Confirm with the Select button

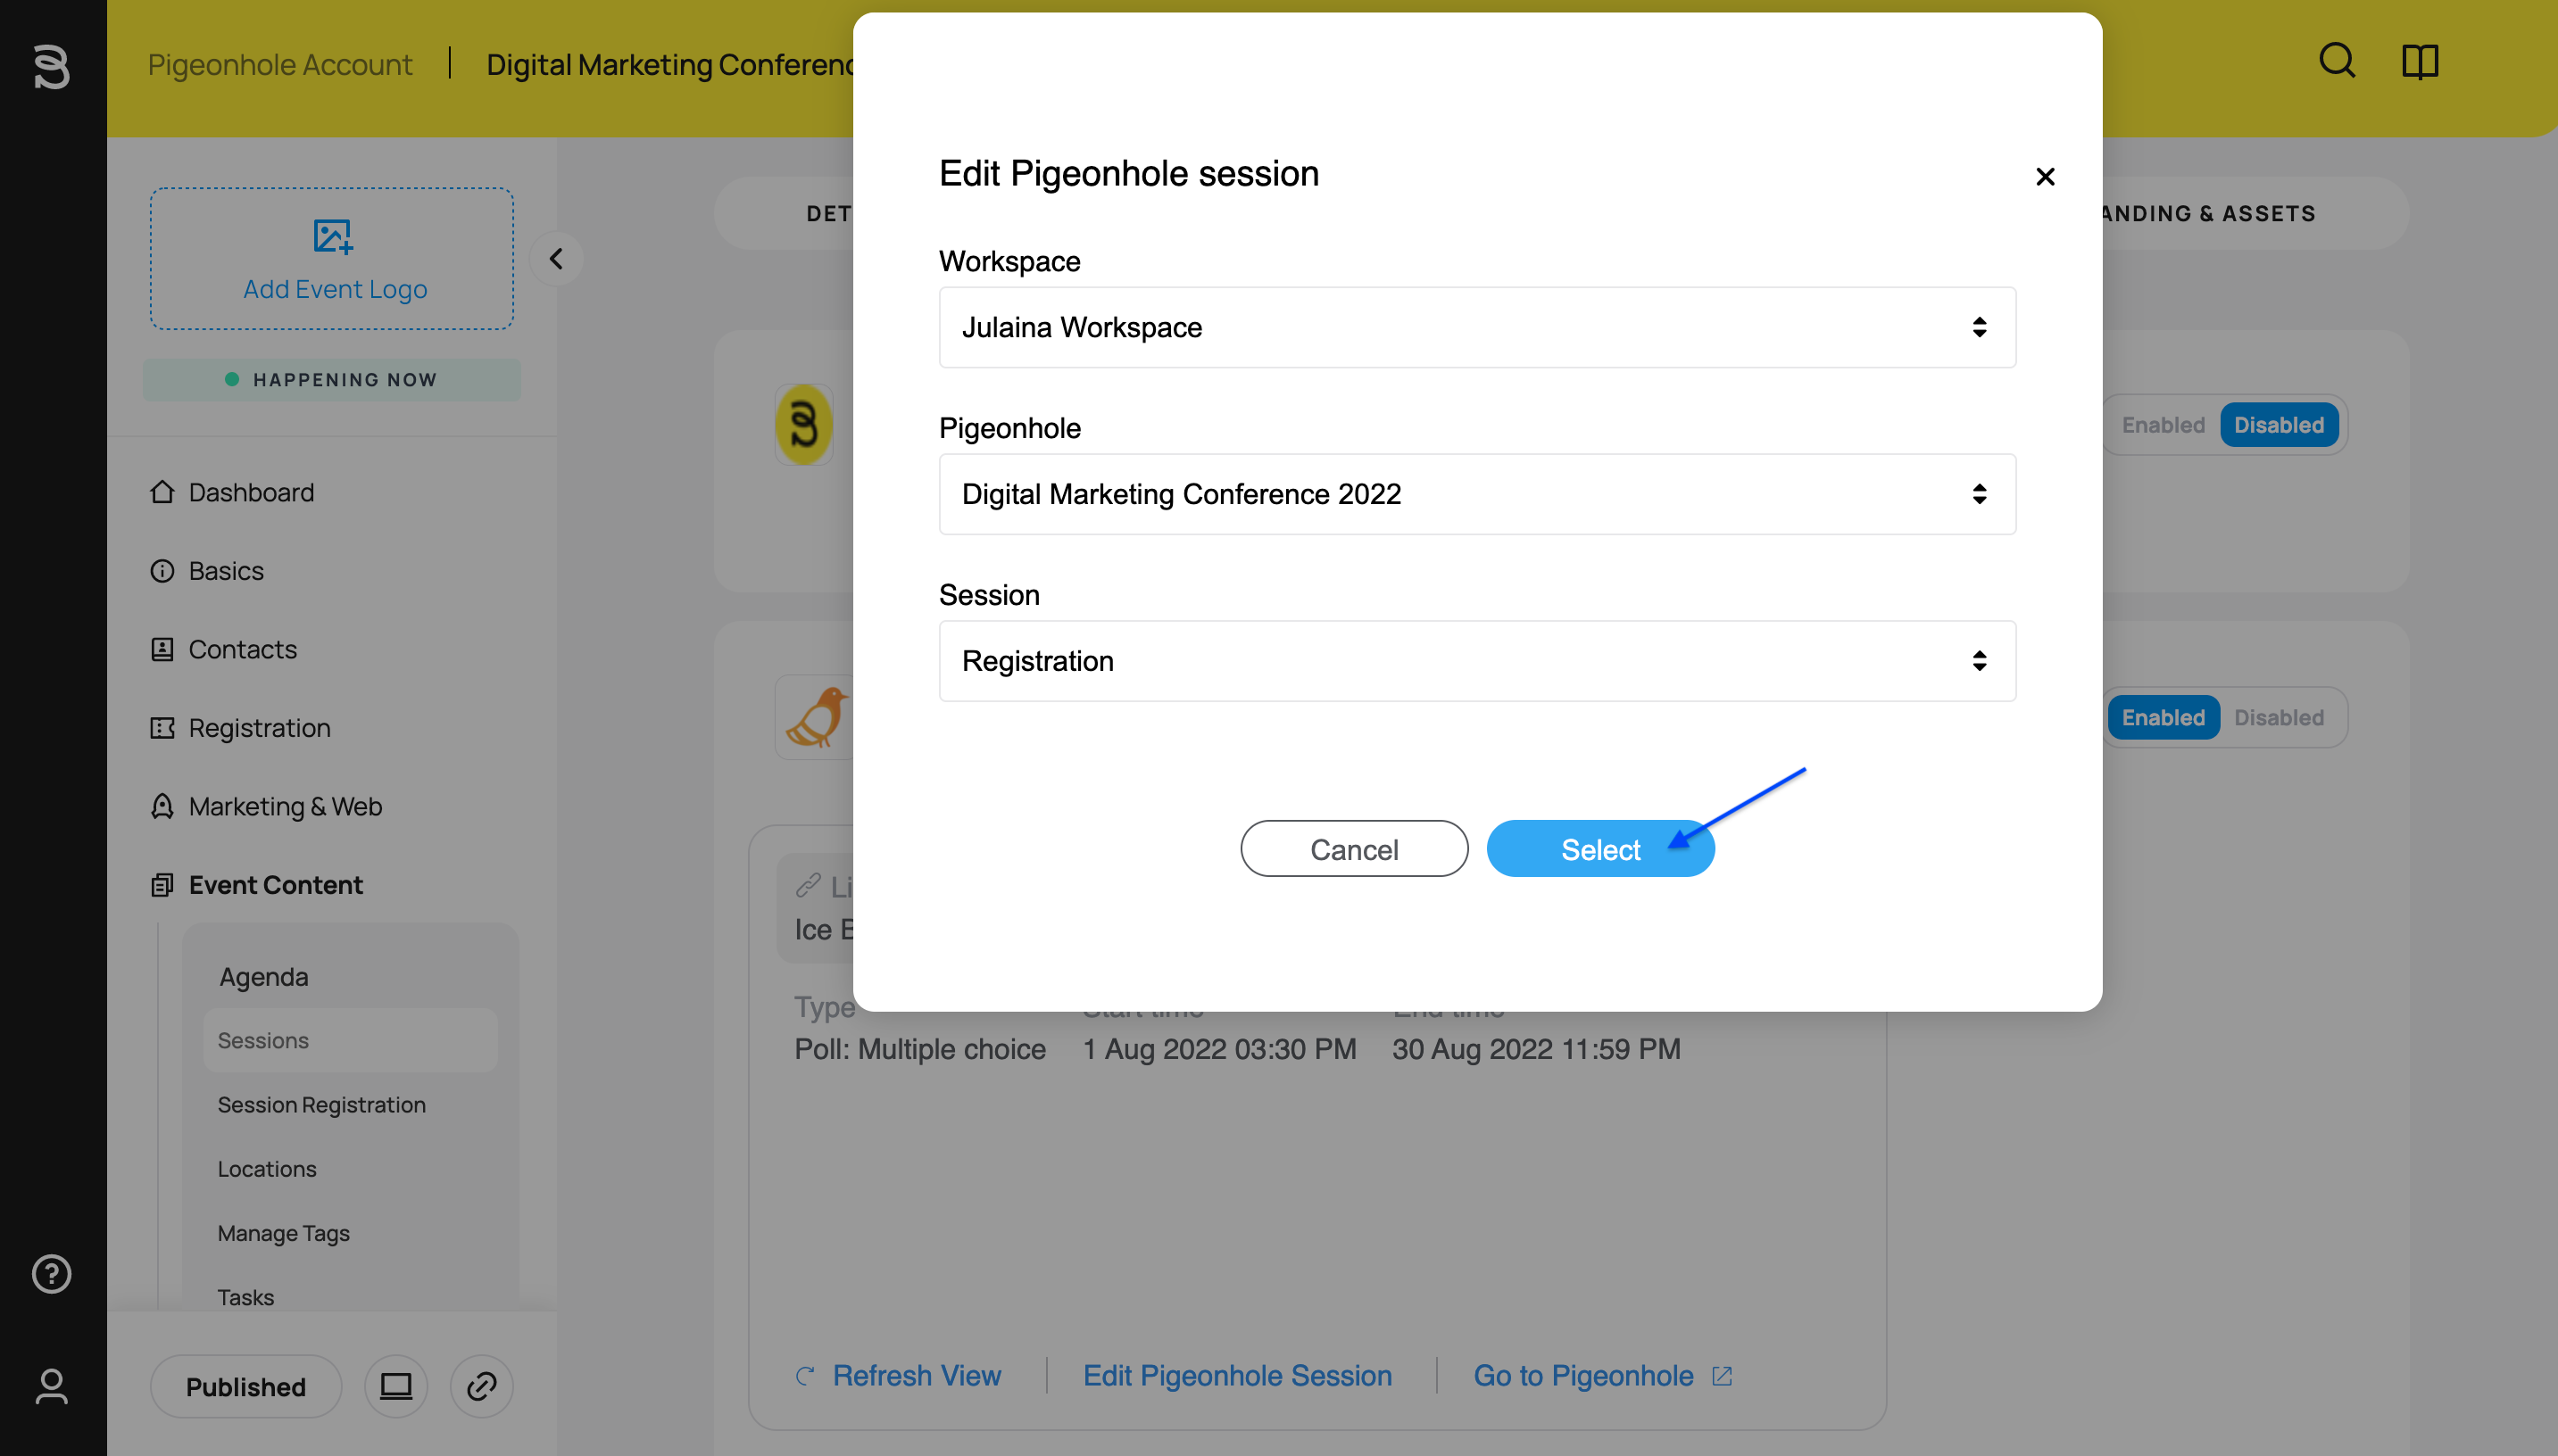click(1600, 849)
